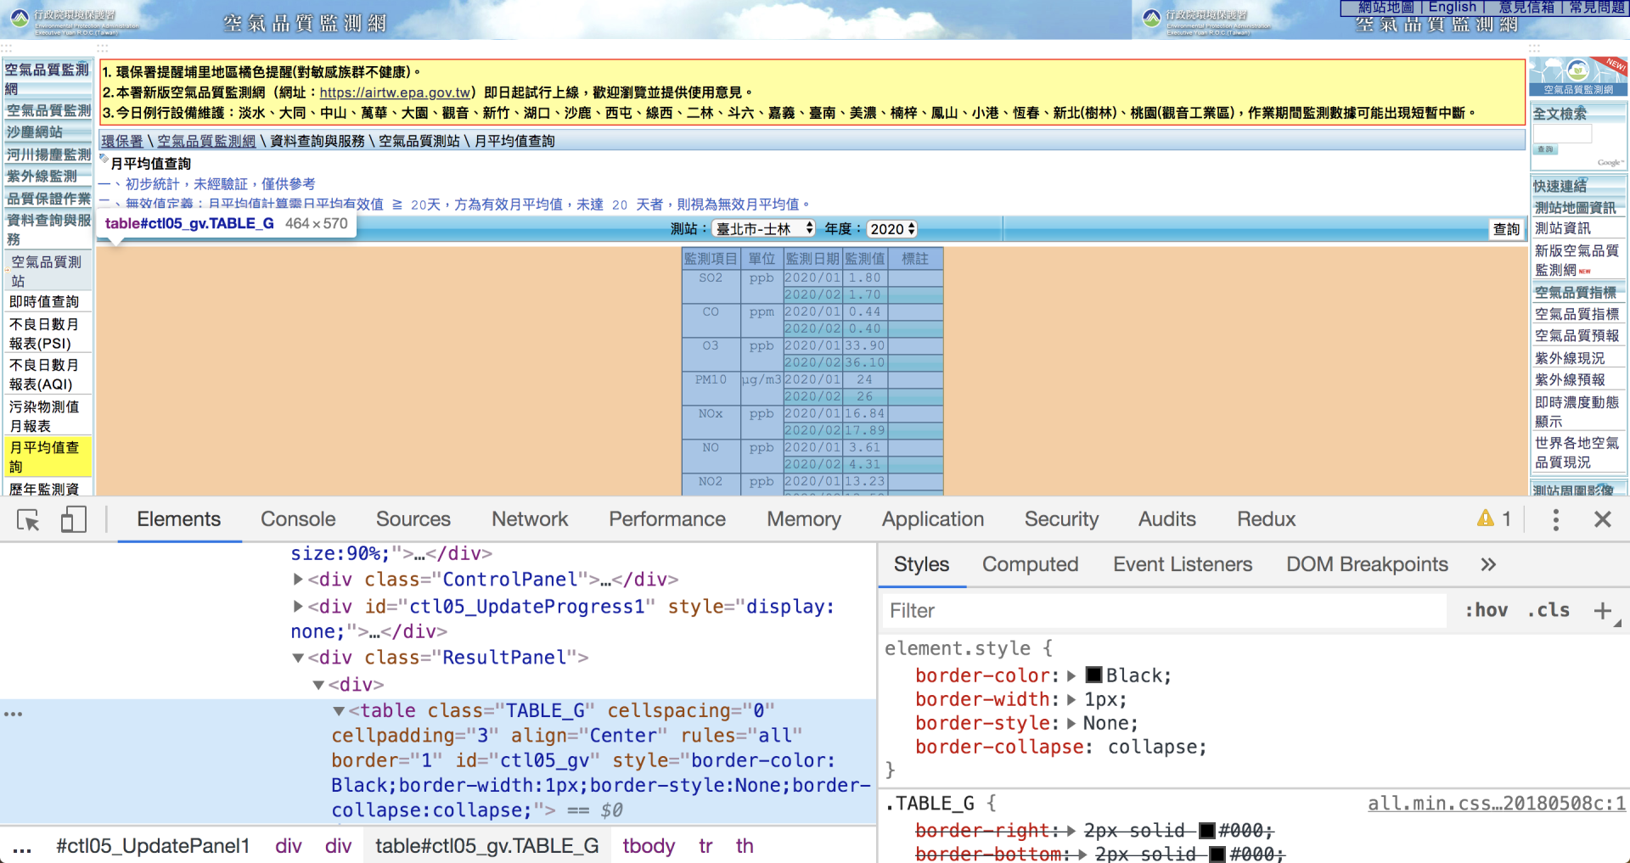Focus the styles Filter field

[x=1163, y=610]
